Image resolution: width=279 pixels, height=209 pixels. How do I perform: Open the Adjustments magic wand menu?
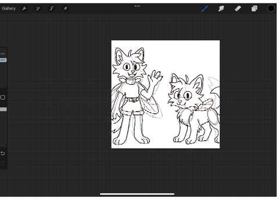pos(38,9)
